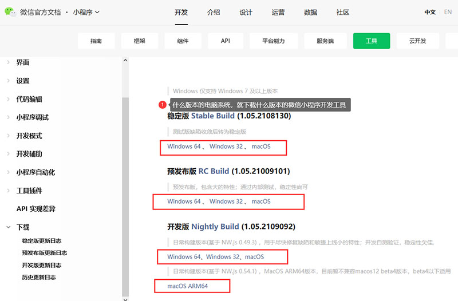Screen dimensions: 458x301
Task: Open the 小程序 dropdown in header
Action: point(86,12)
